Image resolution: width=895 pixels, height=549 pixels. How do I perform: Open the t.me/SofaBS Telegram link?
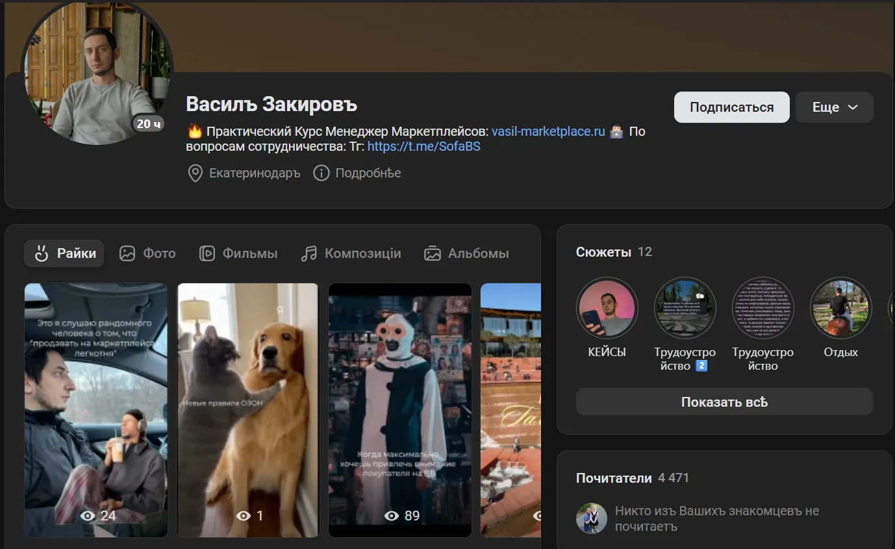click(424, 147)
